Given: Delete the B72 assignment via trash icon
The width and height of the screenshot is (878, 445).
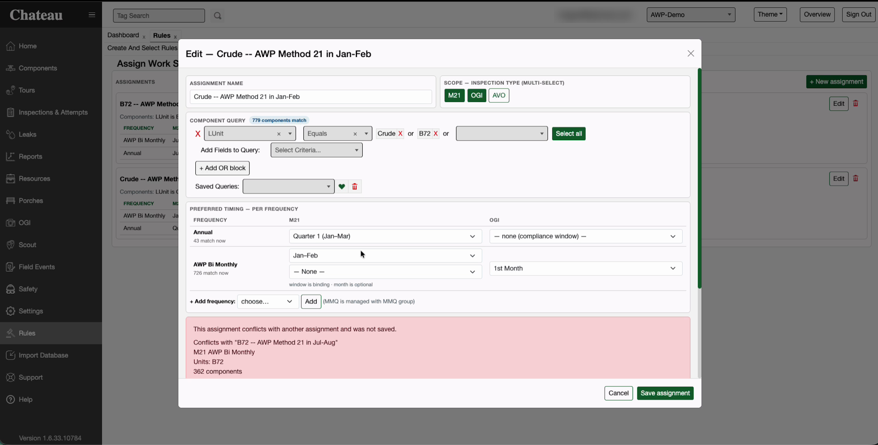Looking at the screenshot, I should 856,103.
